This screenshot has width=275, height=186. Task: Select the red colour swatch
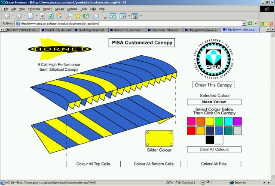[x=191, y=131]
